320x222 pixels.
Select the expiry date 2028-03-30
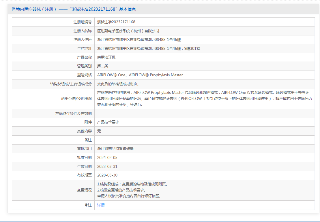coord(107,175)
